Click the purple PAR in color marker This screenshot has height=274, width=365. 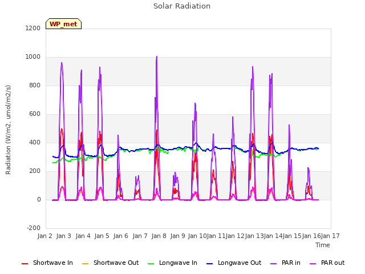(x=274, y=264)
